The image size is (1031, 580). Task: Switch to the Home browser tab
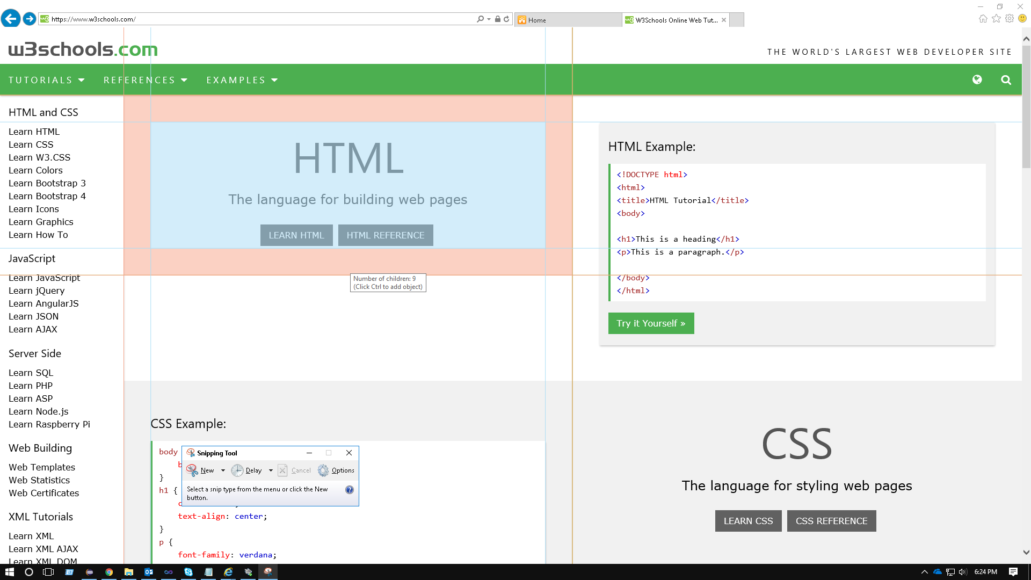tap(568, 20)
